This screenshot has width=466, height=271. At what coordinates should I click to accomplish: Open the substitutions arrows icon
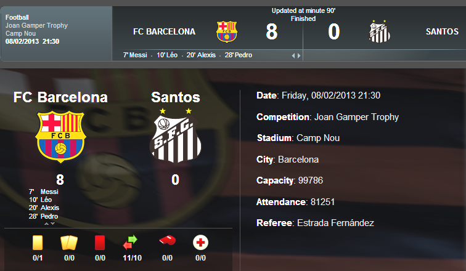coord(130,242)
